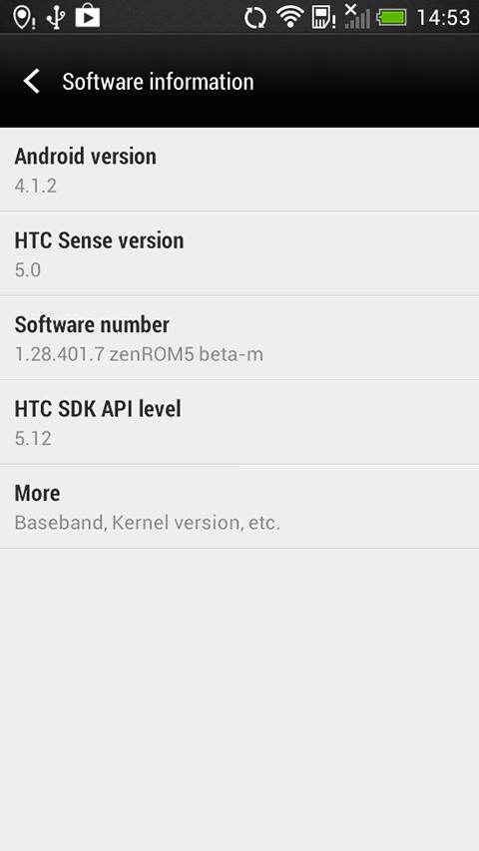Tap the 14:53 clock in the status bar
The height and width of the screenshot is (851, 479).
point(443,18)
